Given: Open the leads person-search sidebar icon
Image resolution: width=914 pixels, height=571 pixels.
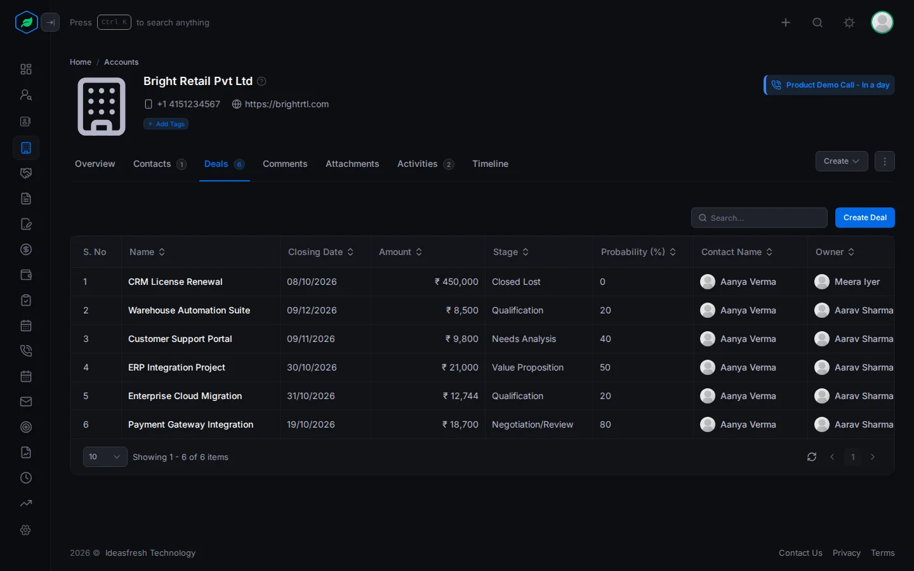Looking at the screenshot, I should (x=26, y=95).
